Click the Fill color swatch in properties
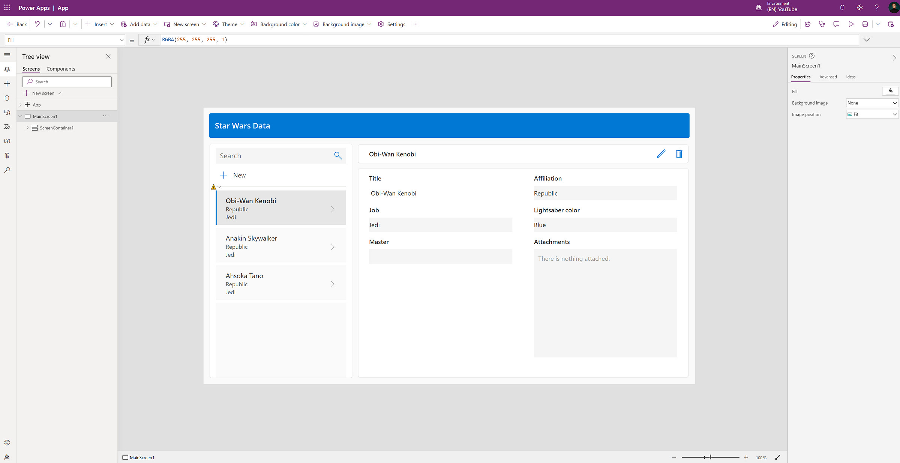The image size is (900, 463). coord(890,91)
